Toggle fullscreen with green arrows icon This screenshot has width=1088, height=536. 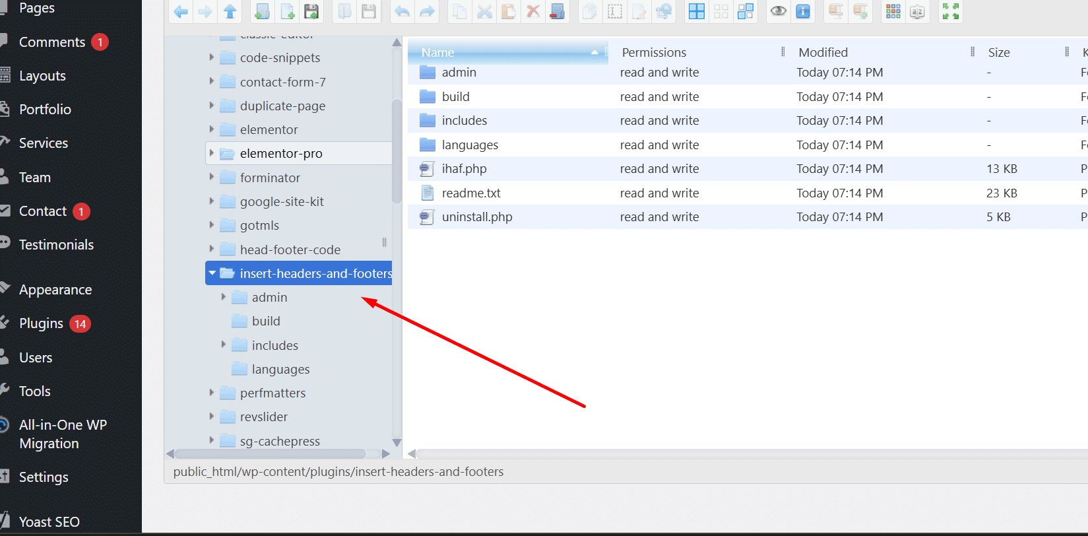click(951, 11)
